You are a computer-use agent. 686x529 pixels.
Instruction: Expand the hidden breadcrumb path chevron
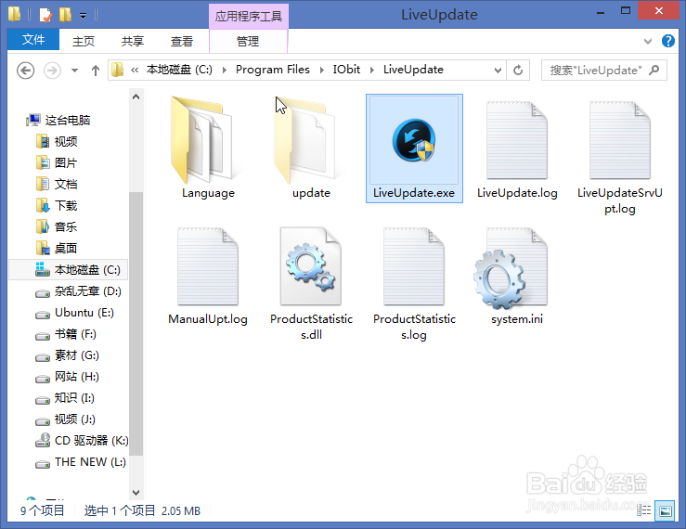pyautogui.click(x=135, y=70)
